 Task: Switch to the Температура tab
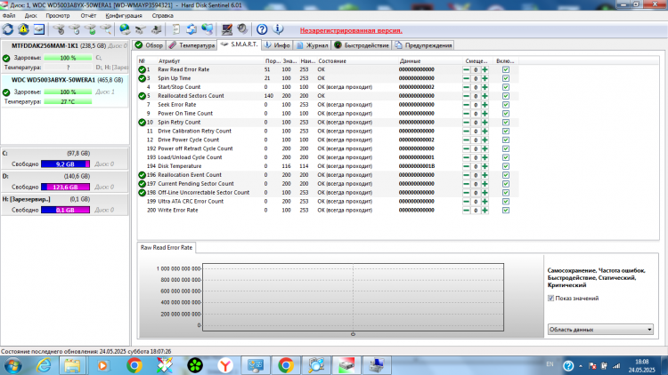tap(191, 45)
